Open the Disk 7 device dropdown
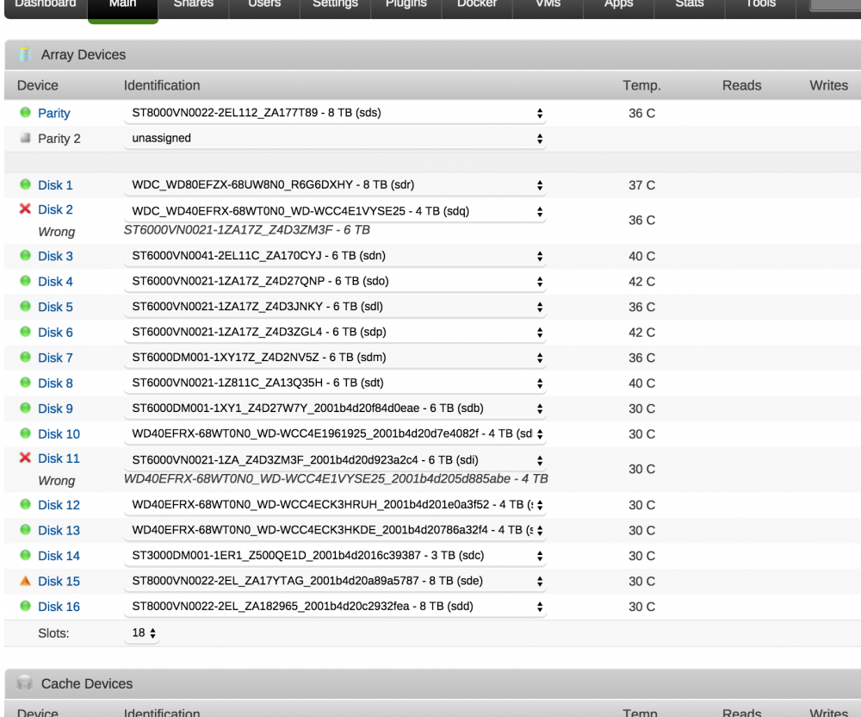The width and height of the screenshot is (861, 717). click(x=335, y=358)
